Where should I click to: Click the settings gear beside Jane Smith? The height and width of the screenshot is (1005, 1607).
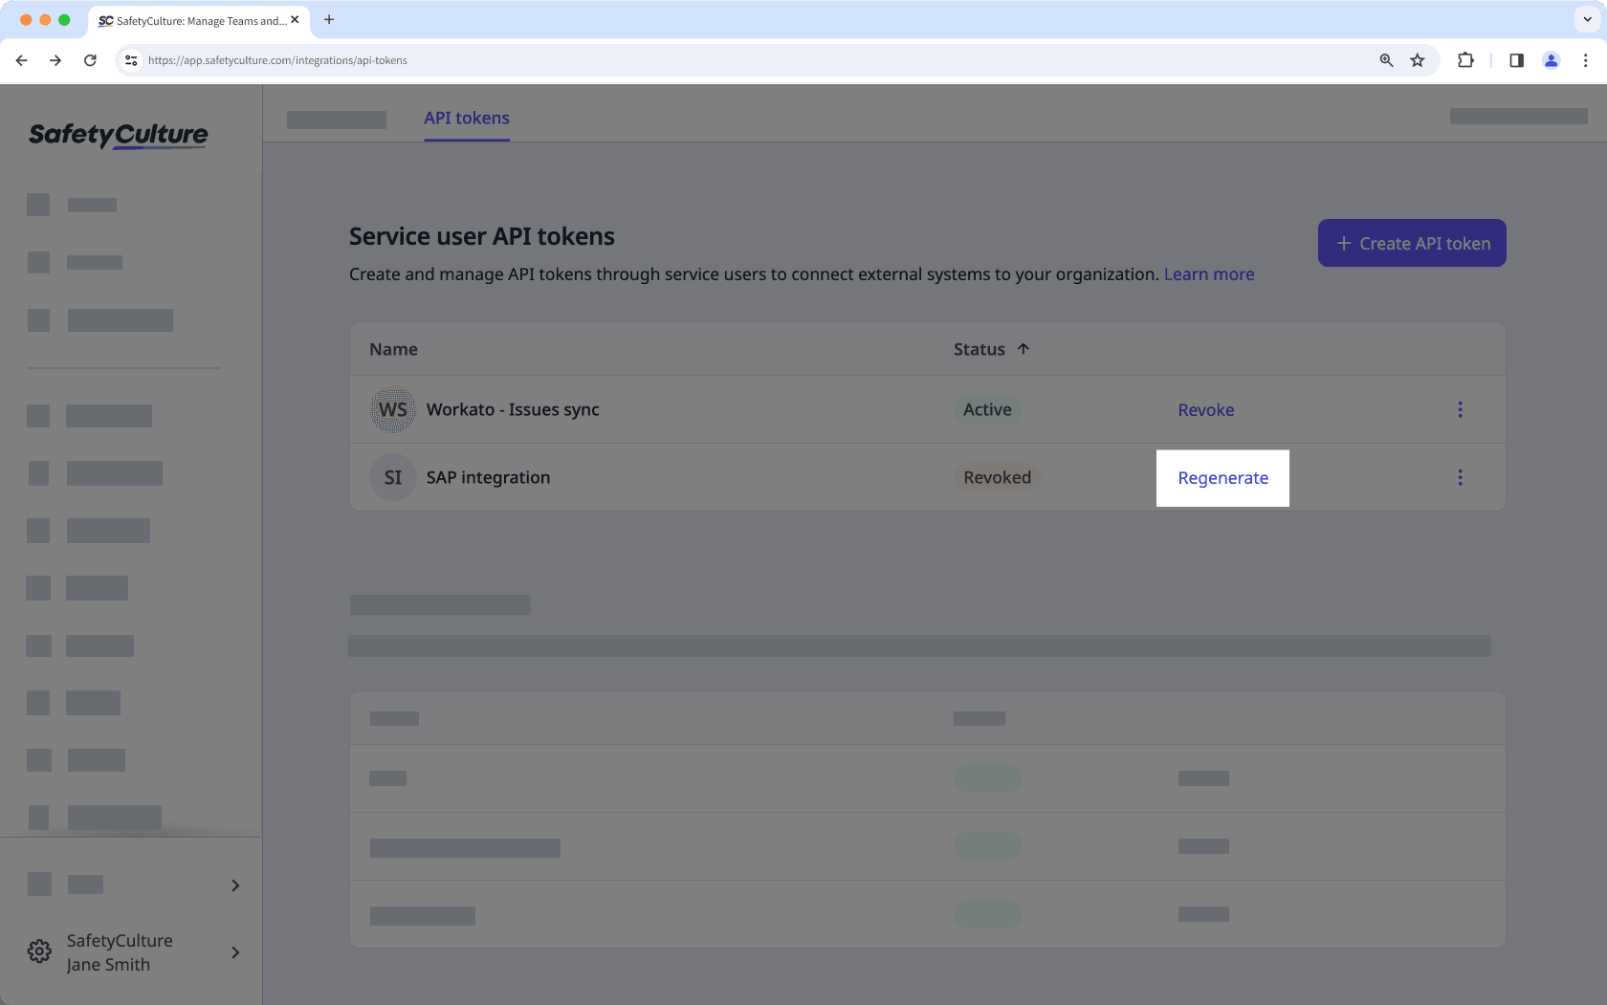[x=38, y=950]
